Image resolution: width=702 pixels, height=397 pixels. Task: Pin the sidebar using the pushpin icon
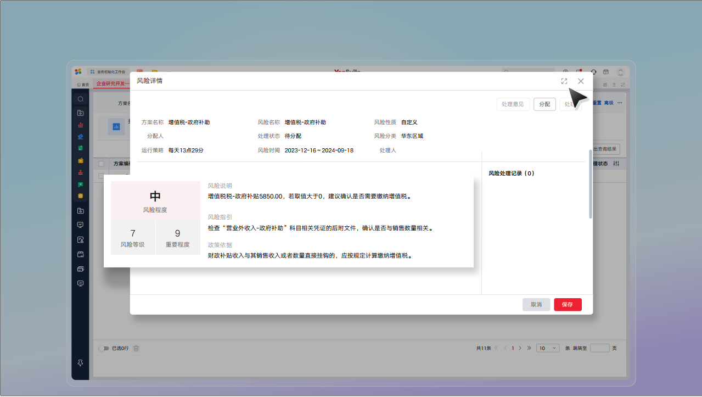[80, 362]
